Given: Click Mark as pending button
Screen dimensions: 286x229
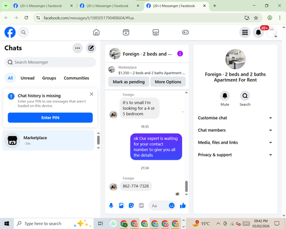Looking at the screenshot, I should tap(129, 82).
